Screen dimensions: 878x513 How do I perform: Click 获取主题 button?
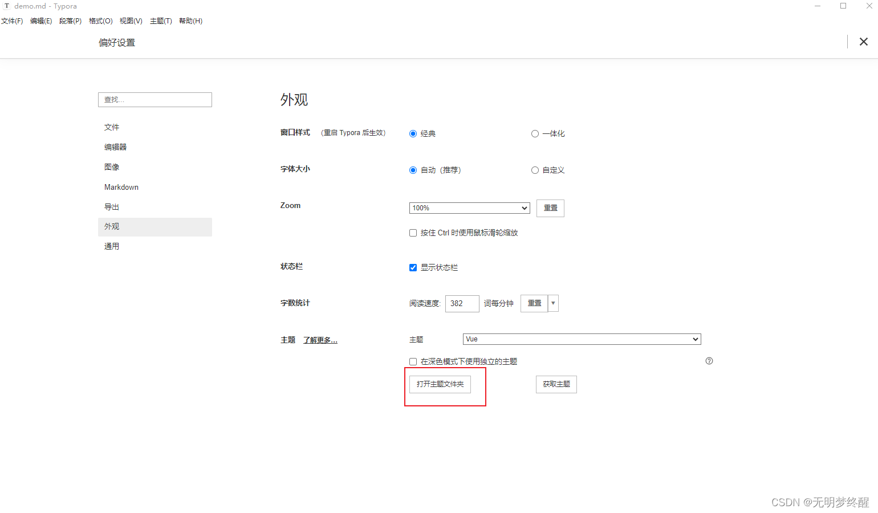coord(556,384)
